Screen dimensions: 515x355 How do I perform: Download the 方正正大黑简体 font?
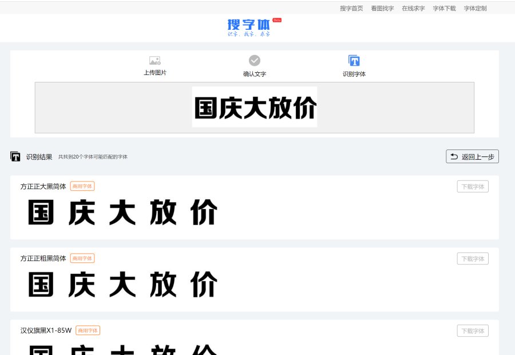(x=473, y=187)
